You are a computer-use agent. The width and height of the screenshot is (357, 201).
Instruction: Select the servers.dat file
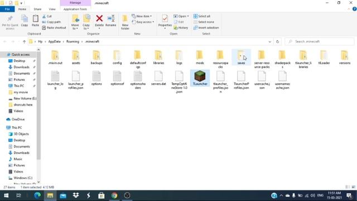click(158, 78)
